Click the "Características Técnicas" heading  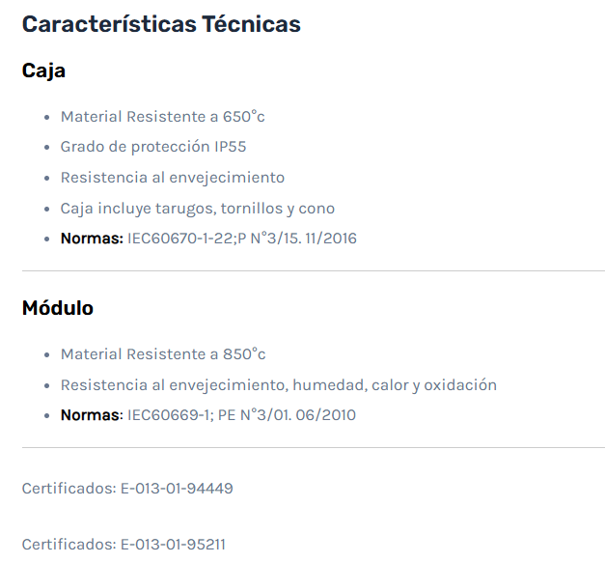161,24
